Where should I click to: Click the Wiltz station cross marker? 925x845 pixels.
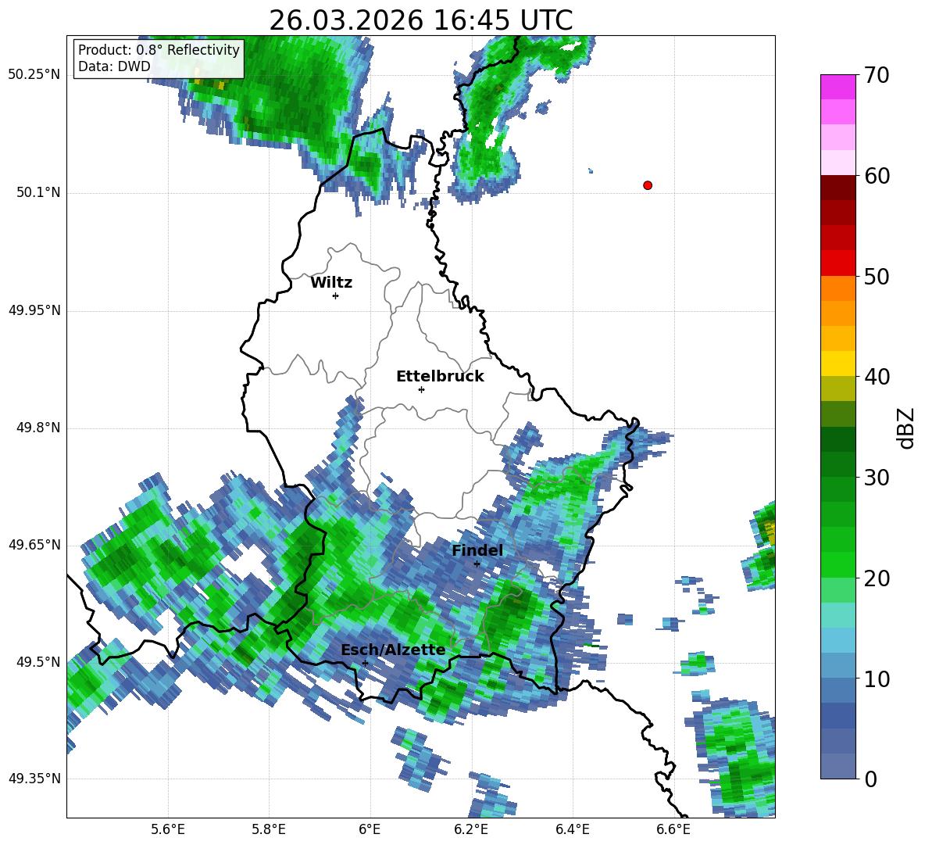(335, 295)
